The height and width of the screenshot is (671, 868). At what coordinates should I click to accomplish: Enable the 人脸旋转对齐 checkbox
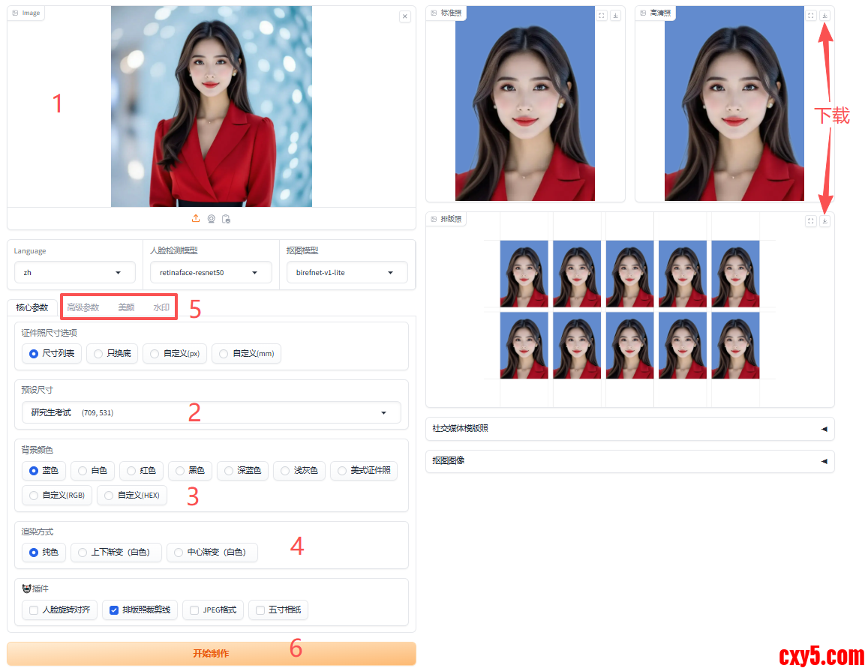(x=34, y=610)
